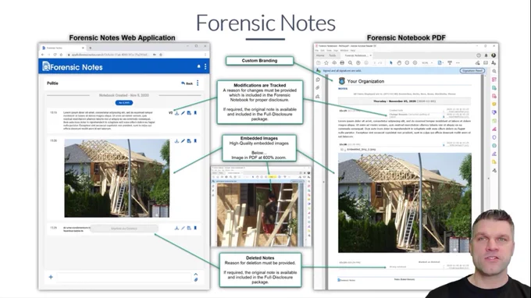Edit the 15:19 lorem ipsum note
Screen dimensions: 531x298
[183, 113]
